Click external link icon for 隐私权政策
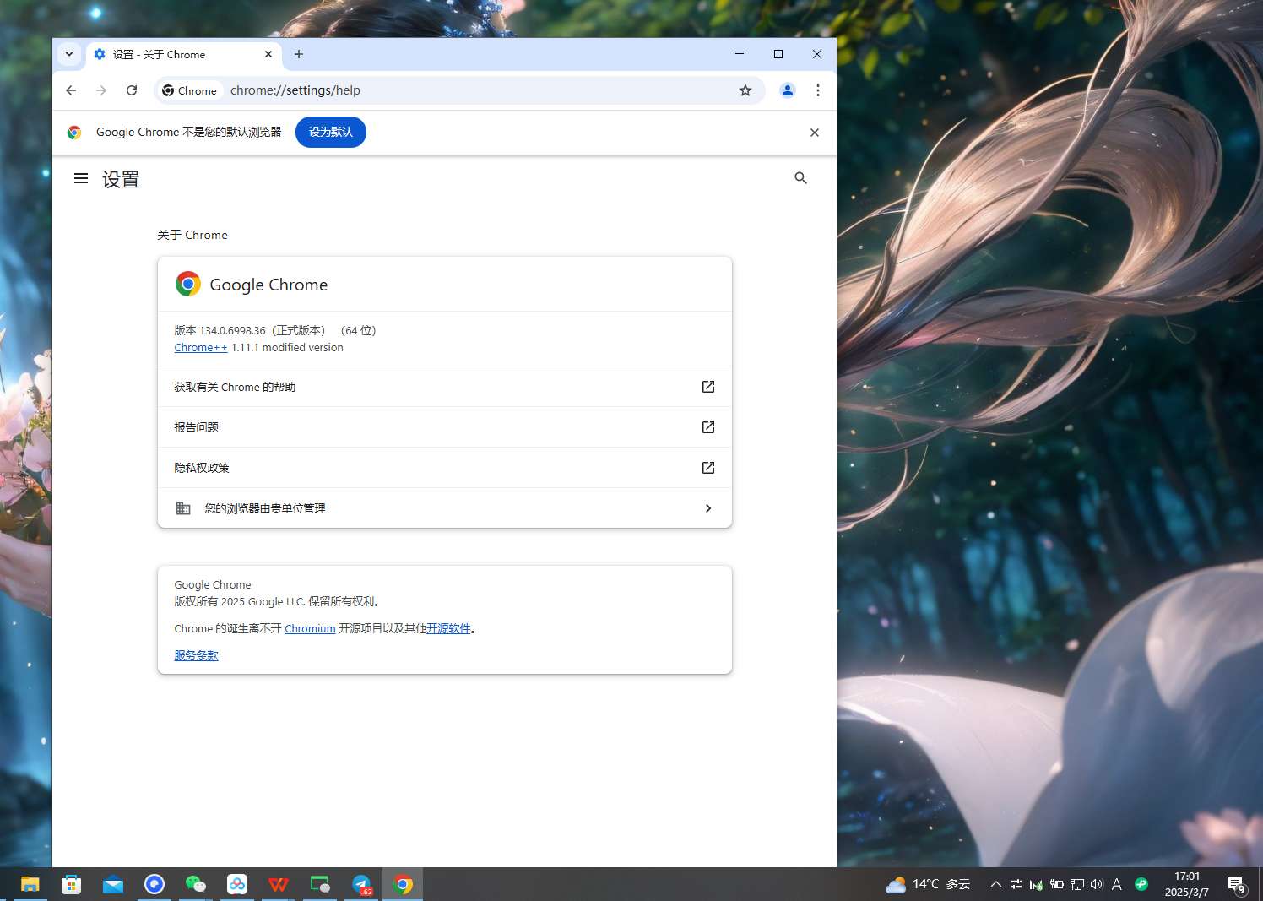This screenshot has height=901, width=1263. click(x=708, y=468)
